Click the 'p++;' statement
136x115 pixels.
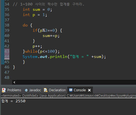37,46
